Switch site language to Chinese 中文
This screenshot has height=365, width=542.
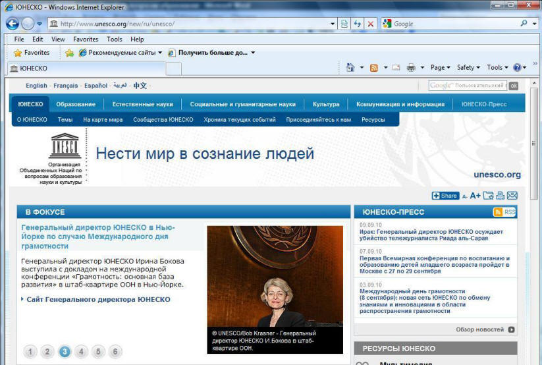click(x=140, y=86)
